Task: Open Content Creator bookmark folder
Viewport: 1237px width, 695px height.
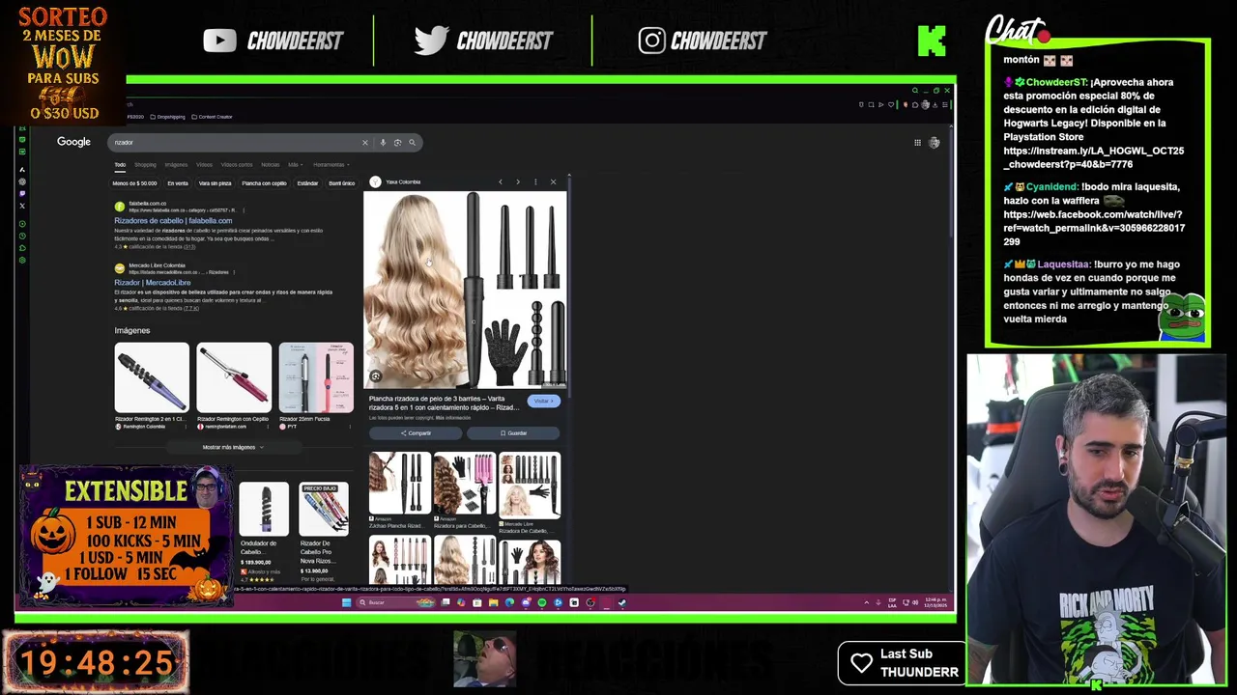Action: [212, 117]
